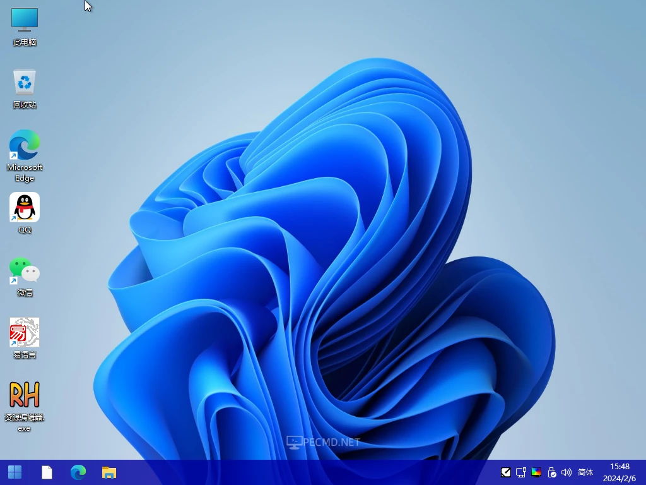Open the clock showing 15:48
The width and height of the screenshot is (646, 485).
pos(620,467)
